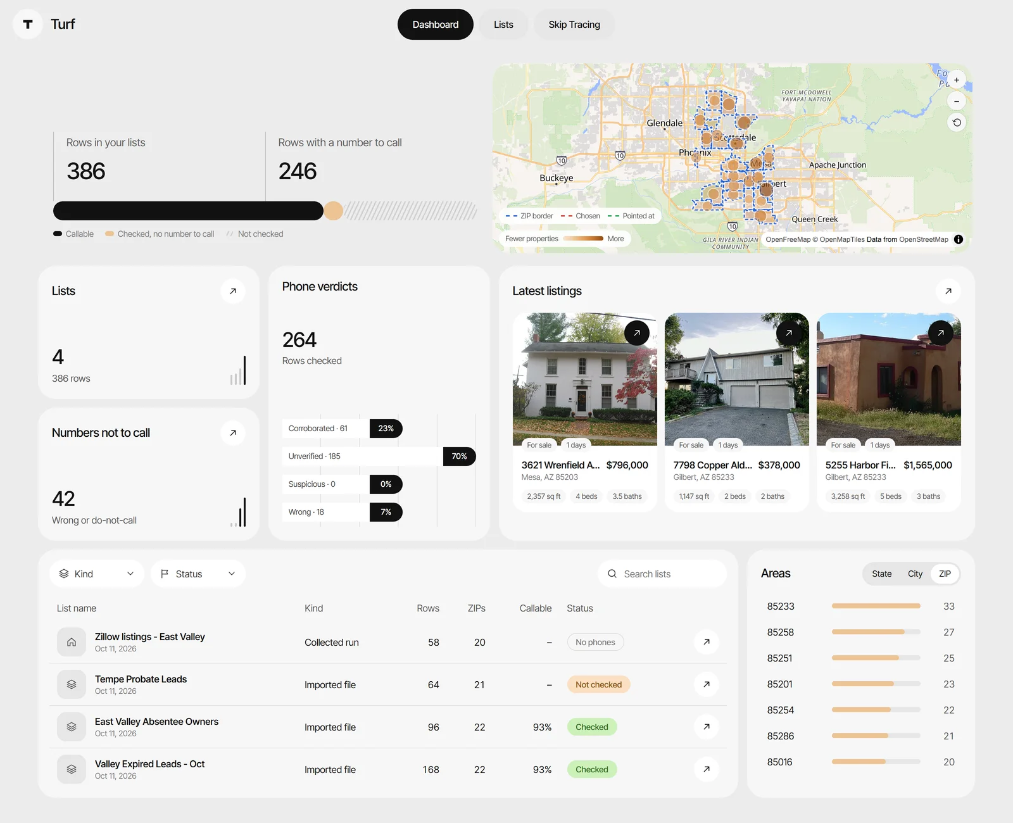Image resolution: width=1013 pixels, height=823 pixels.
Task: Click the Status column header
Action: [580, 608]
